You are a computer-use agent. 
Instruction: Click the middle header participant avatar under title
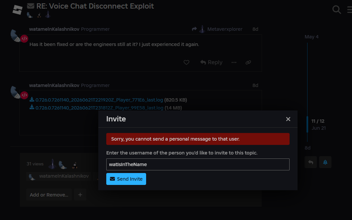(x=39, y=15)
